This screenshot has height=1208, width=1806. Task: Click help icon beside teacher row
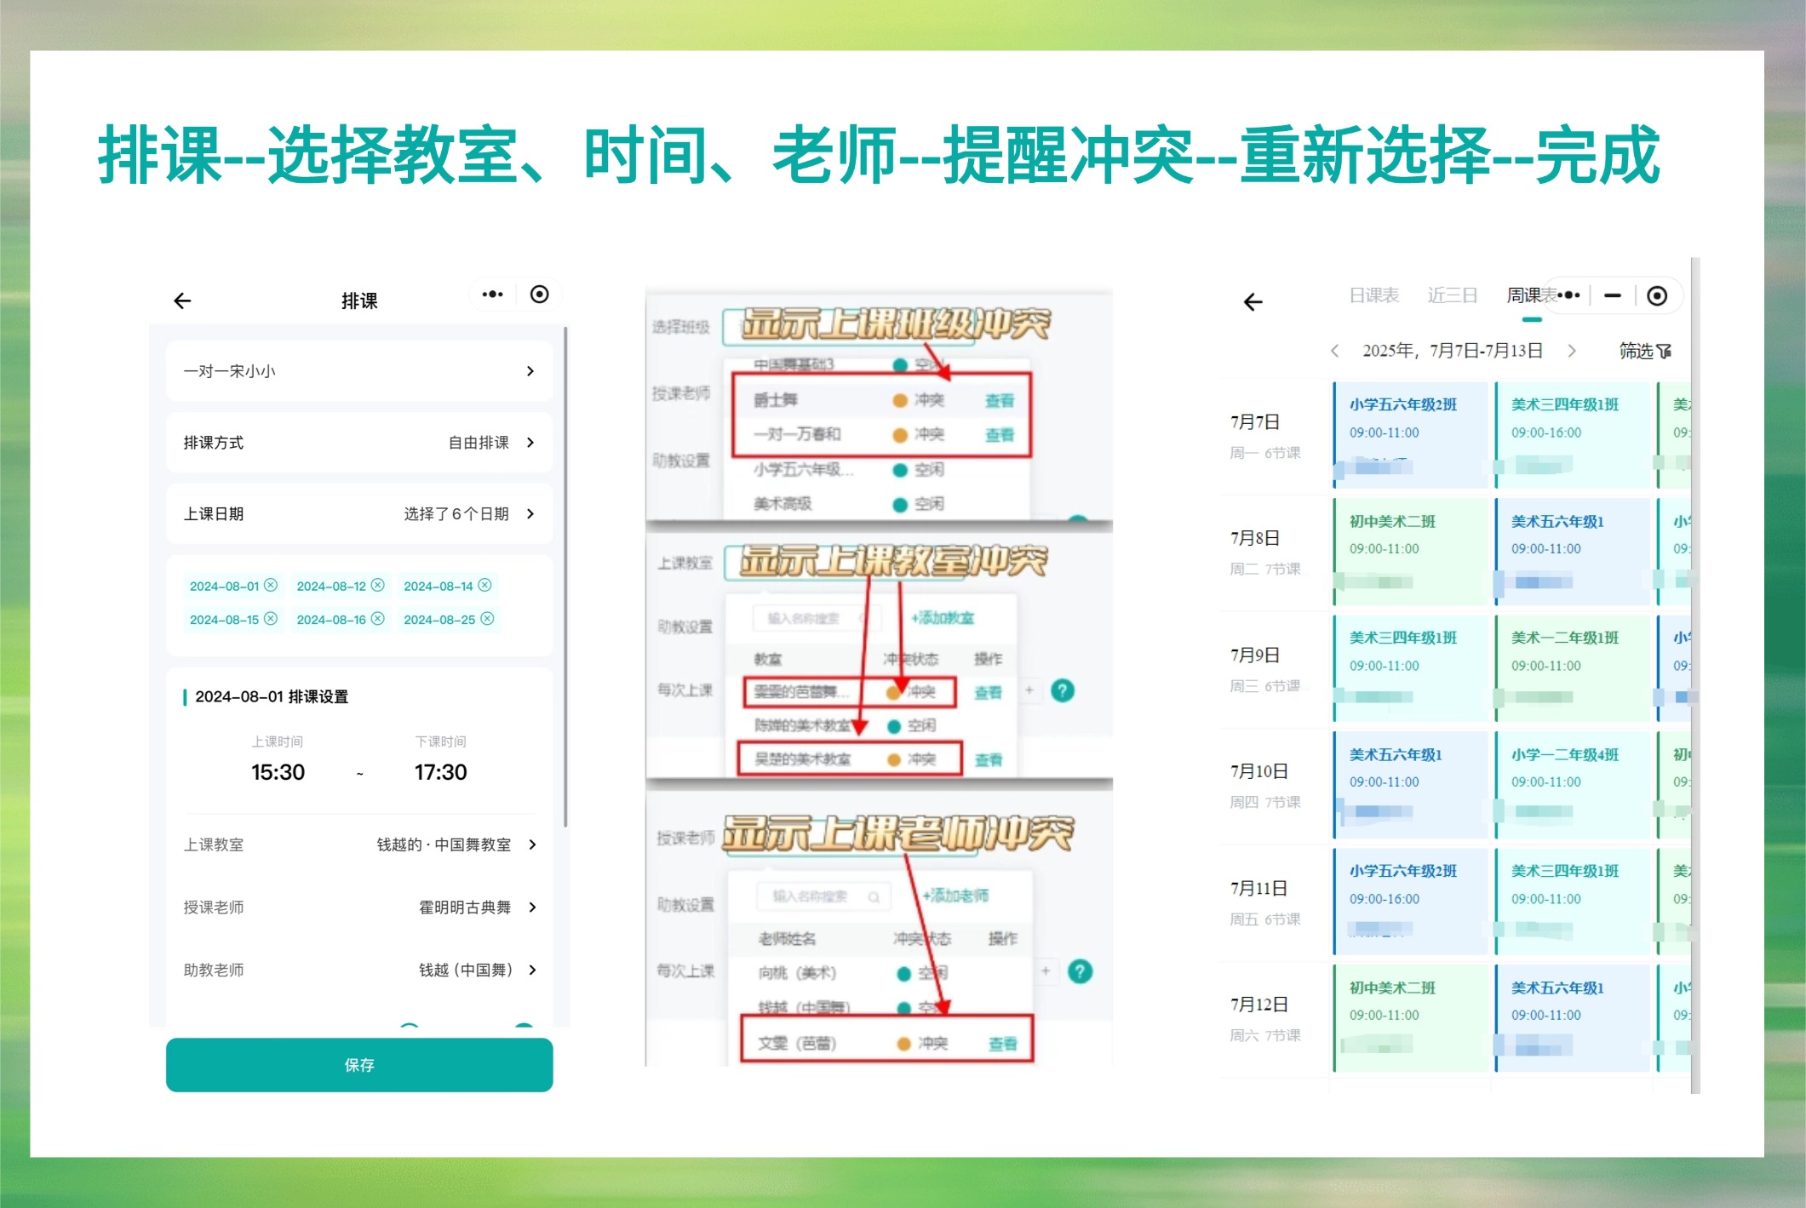pos(1079,971)
